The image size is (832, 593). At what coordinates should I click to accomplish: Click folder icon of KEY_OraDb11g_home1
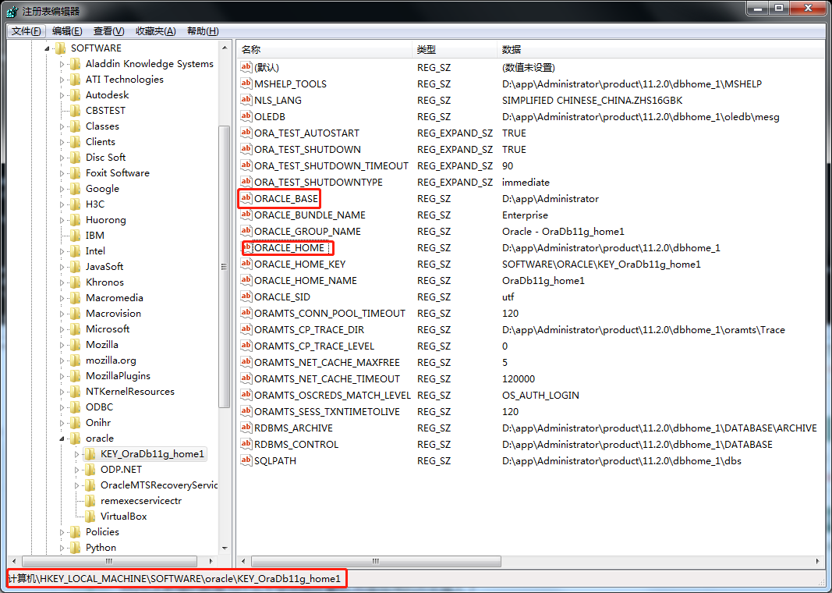[90, 454]
